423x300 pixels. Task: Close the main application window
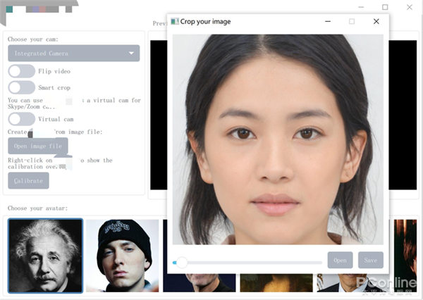pos(410,7)
